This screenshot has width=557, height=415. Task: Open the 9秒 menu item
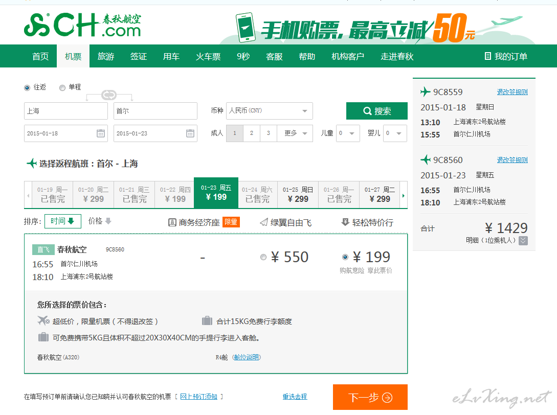(243, 56)
